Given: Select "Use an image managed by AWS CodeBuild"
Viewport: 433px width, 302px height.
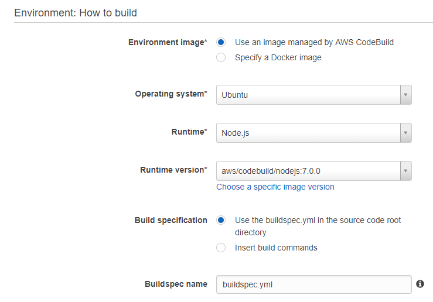Looking at the screenshot, I should click(x=221, y=42).
